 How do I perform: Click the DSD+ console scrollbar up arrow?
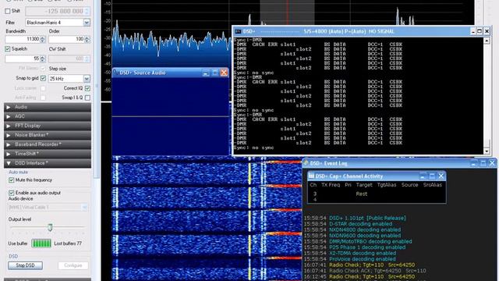click(x=487, y=41)
